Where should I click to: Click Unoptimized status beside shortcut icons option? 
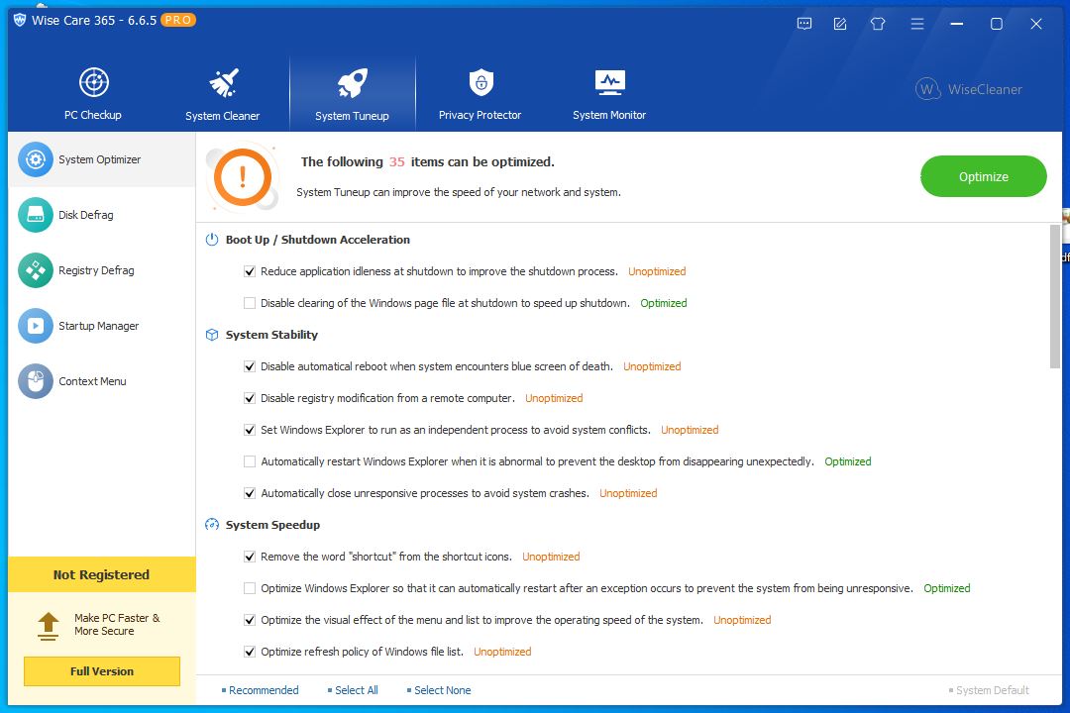click(x=551, y=557)
